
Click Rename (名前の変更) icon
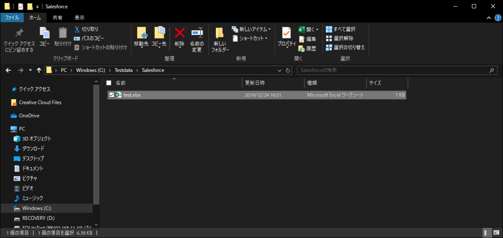pos(197,33)
